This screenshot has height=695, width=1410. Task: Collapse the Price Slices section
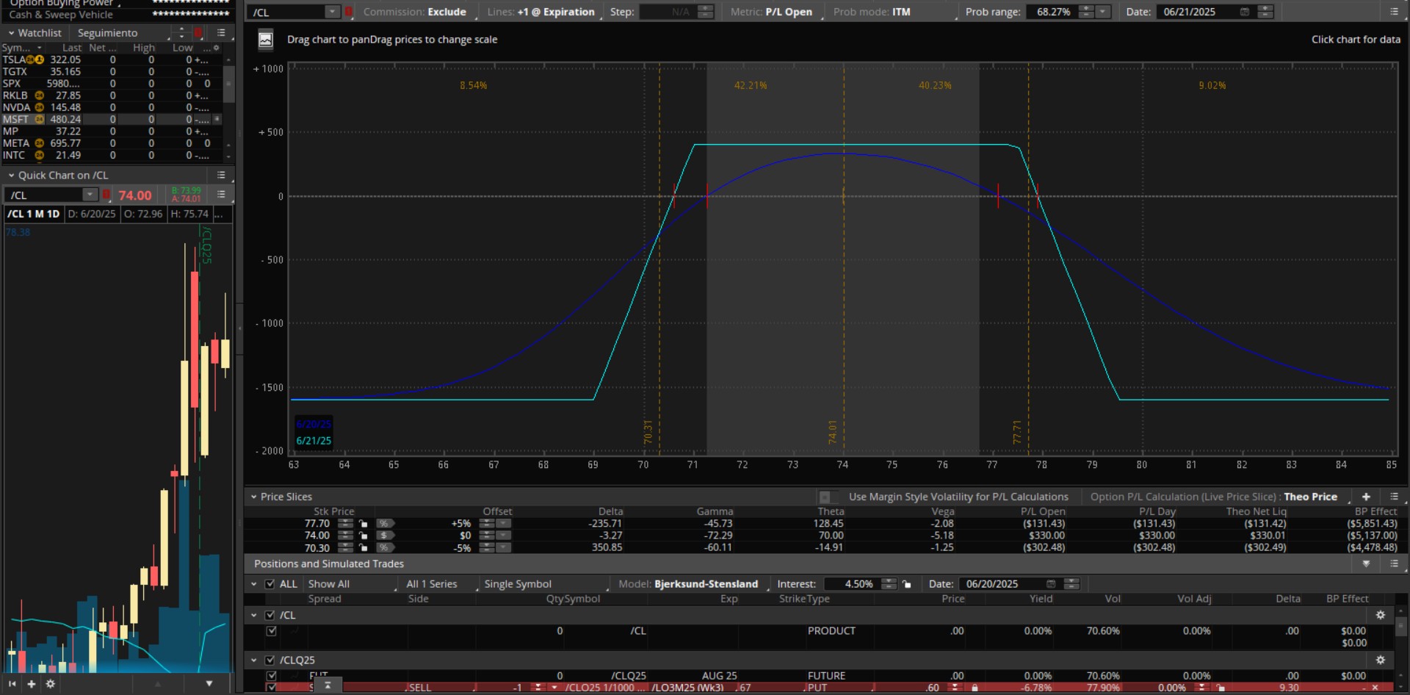254,497
